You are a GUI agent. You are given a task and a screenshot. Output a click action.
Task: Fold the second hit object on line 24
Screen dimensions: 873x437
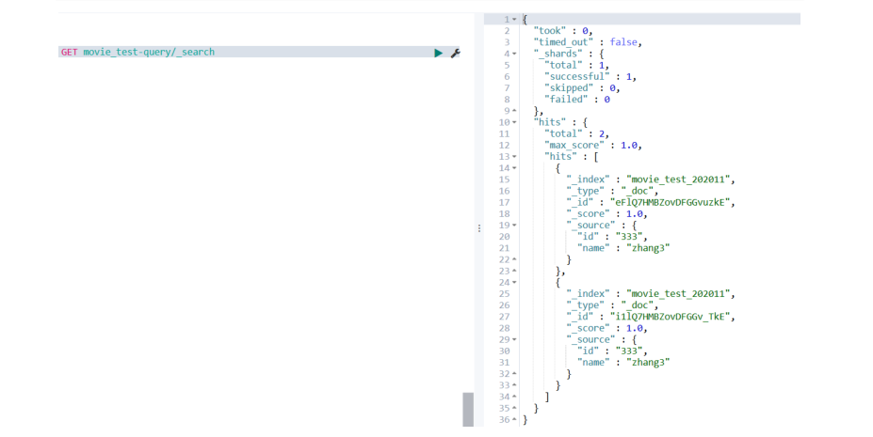[514, 283]
